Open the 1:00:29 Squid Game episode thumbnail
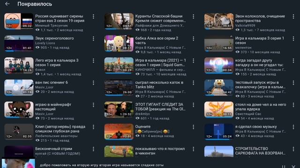300x168 pixels. tap(119, 65)
